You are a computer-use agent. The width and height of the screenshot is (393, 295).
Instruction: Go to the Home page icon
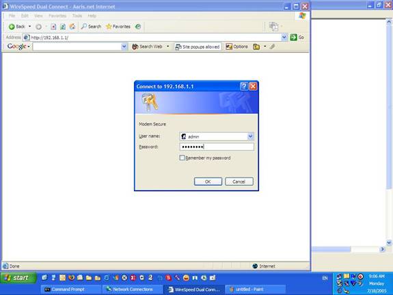[72, 27]
